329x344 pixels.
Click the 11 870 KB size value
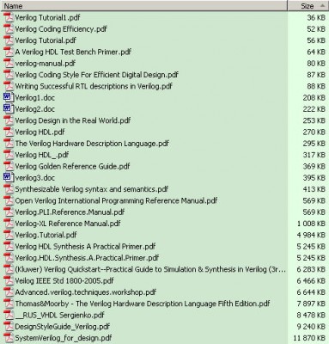coord(309,338)
